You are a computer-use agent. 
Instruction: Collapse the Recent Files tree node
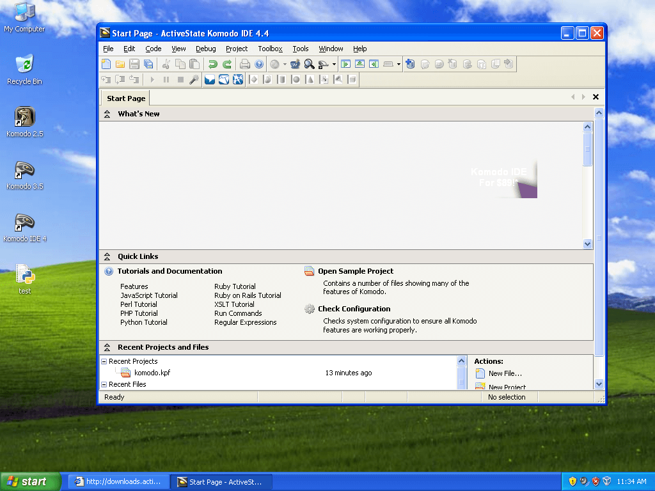pos(104,384)
